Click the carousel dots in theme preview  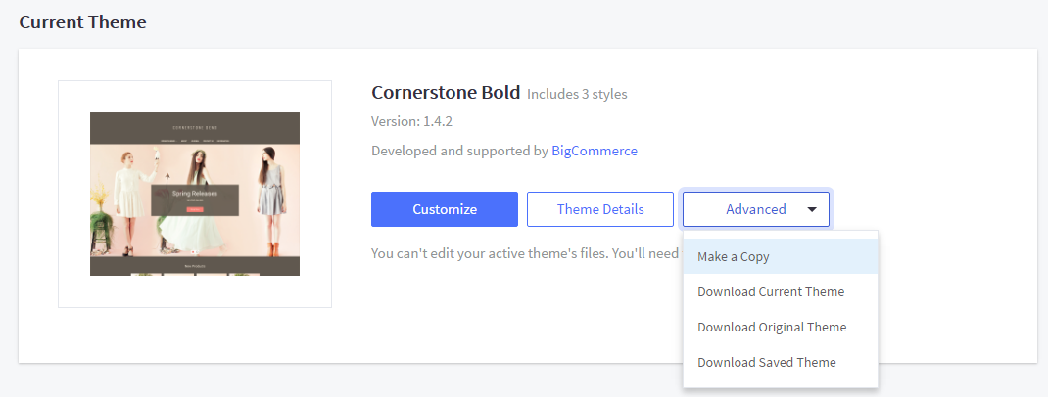(193, 252)
